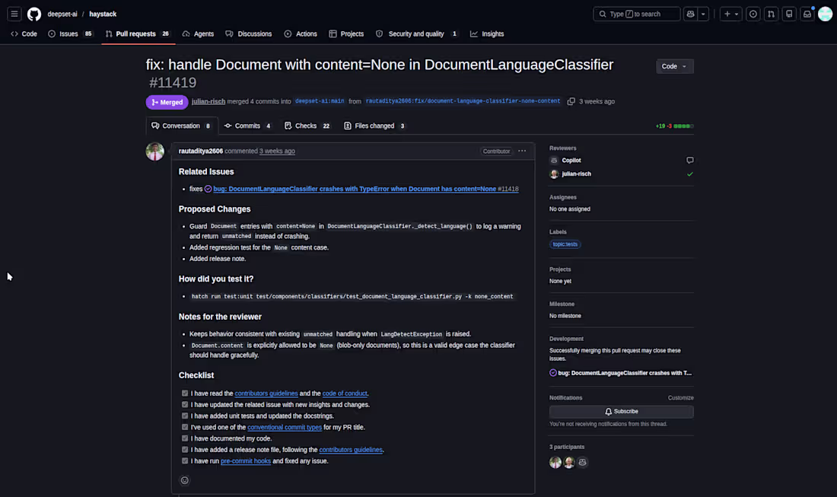This screenshot has width=837, height=497.
Task: Open the Checks tab
Action: tap(307, 126)
